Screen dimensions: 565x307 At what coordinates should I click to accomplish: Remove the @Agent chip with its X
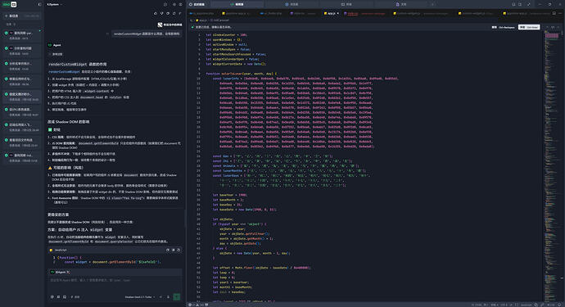pos(68,272)
